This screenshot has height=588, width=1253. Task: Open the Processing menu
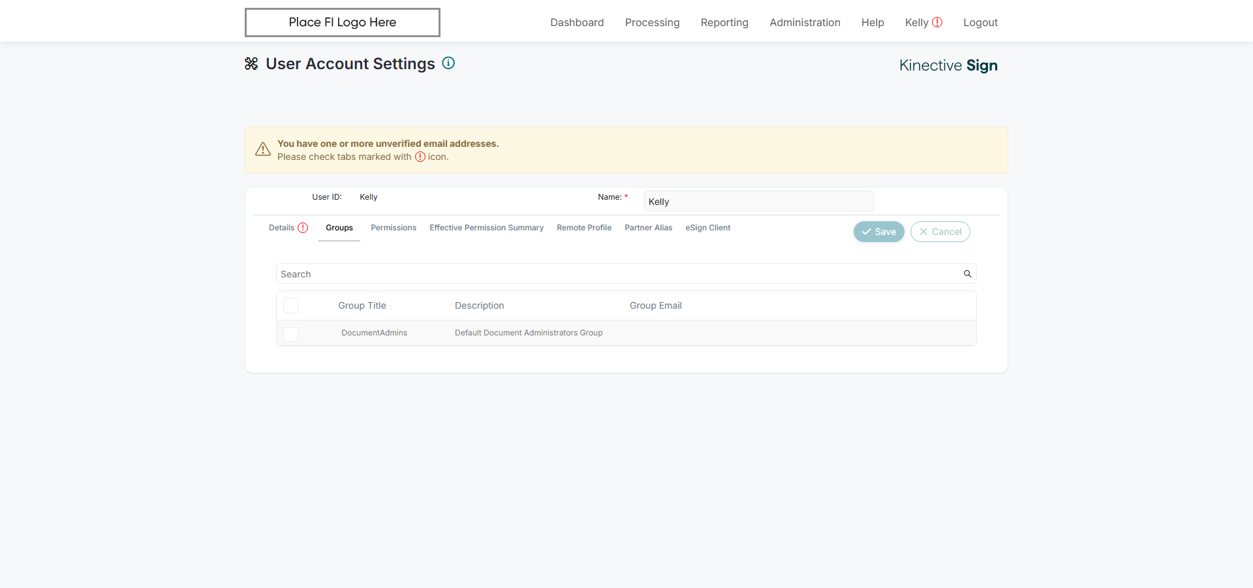tap(652, 23)
